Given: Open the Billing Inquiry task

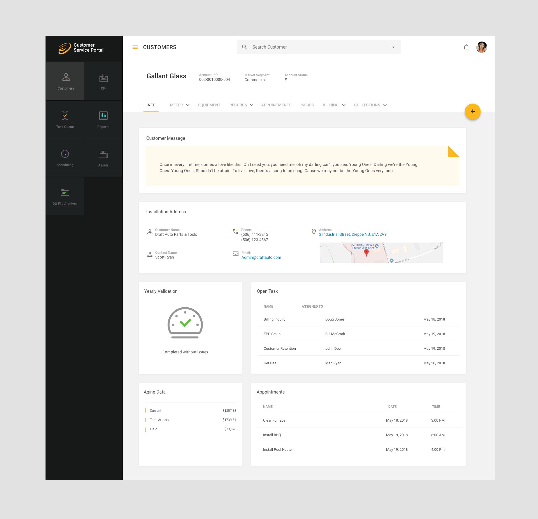Looking at the screenshot, I should click(359, 319).
